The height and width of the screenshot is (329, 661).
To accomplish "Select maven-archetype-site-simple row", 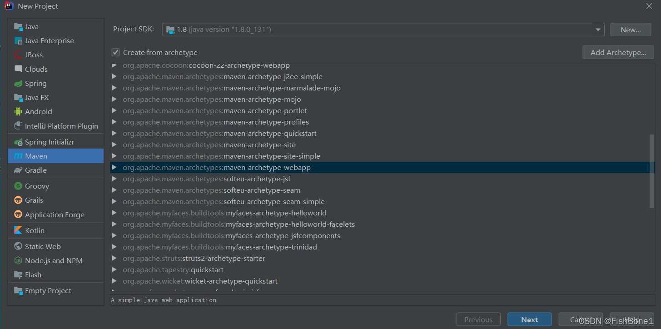I will pyautogui.click(x=383, y=156).
